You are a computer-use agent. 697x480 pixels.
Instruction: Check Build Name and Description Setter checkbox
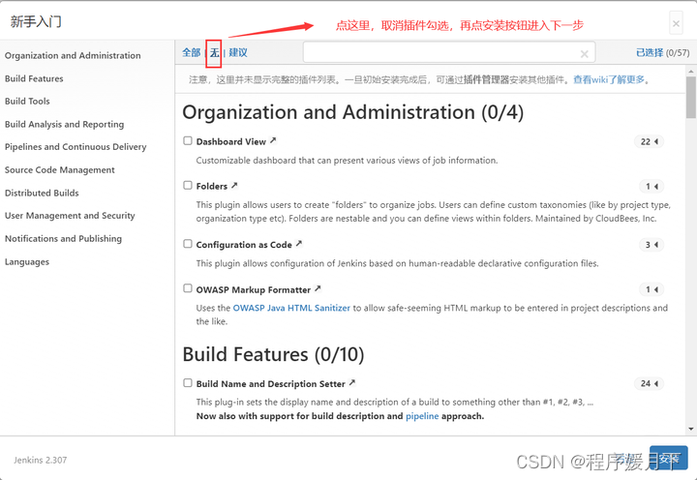click(188, 383)
